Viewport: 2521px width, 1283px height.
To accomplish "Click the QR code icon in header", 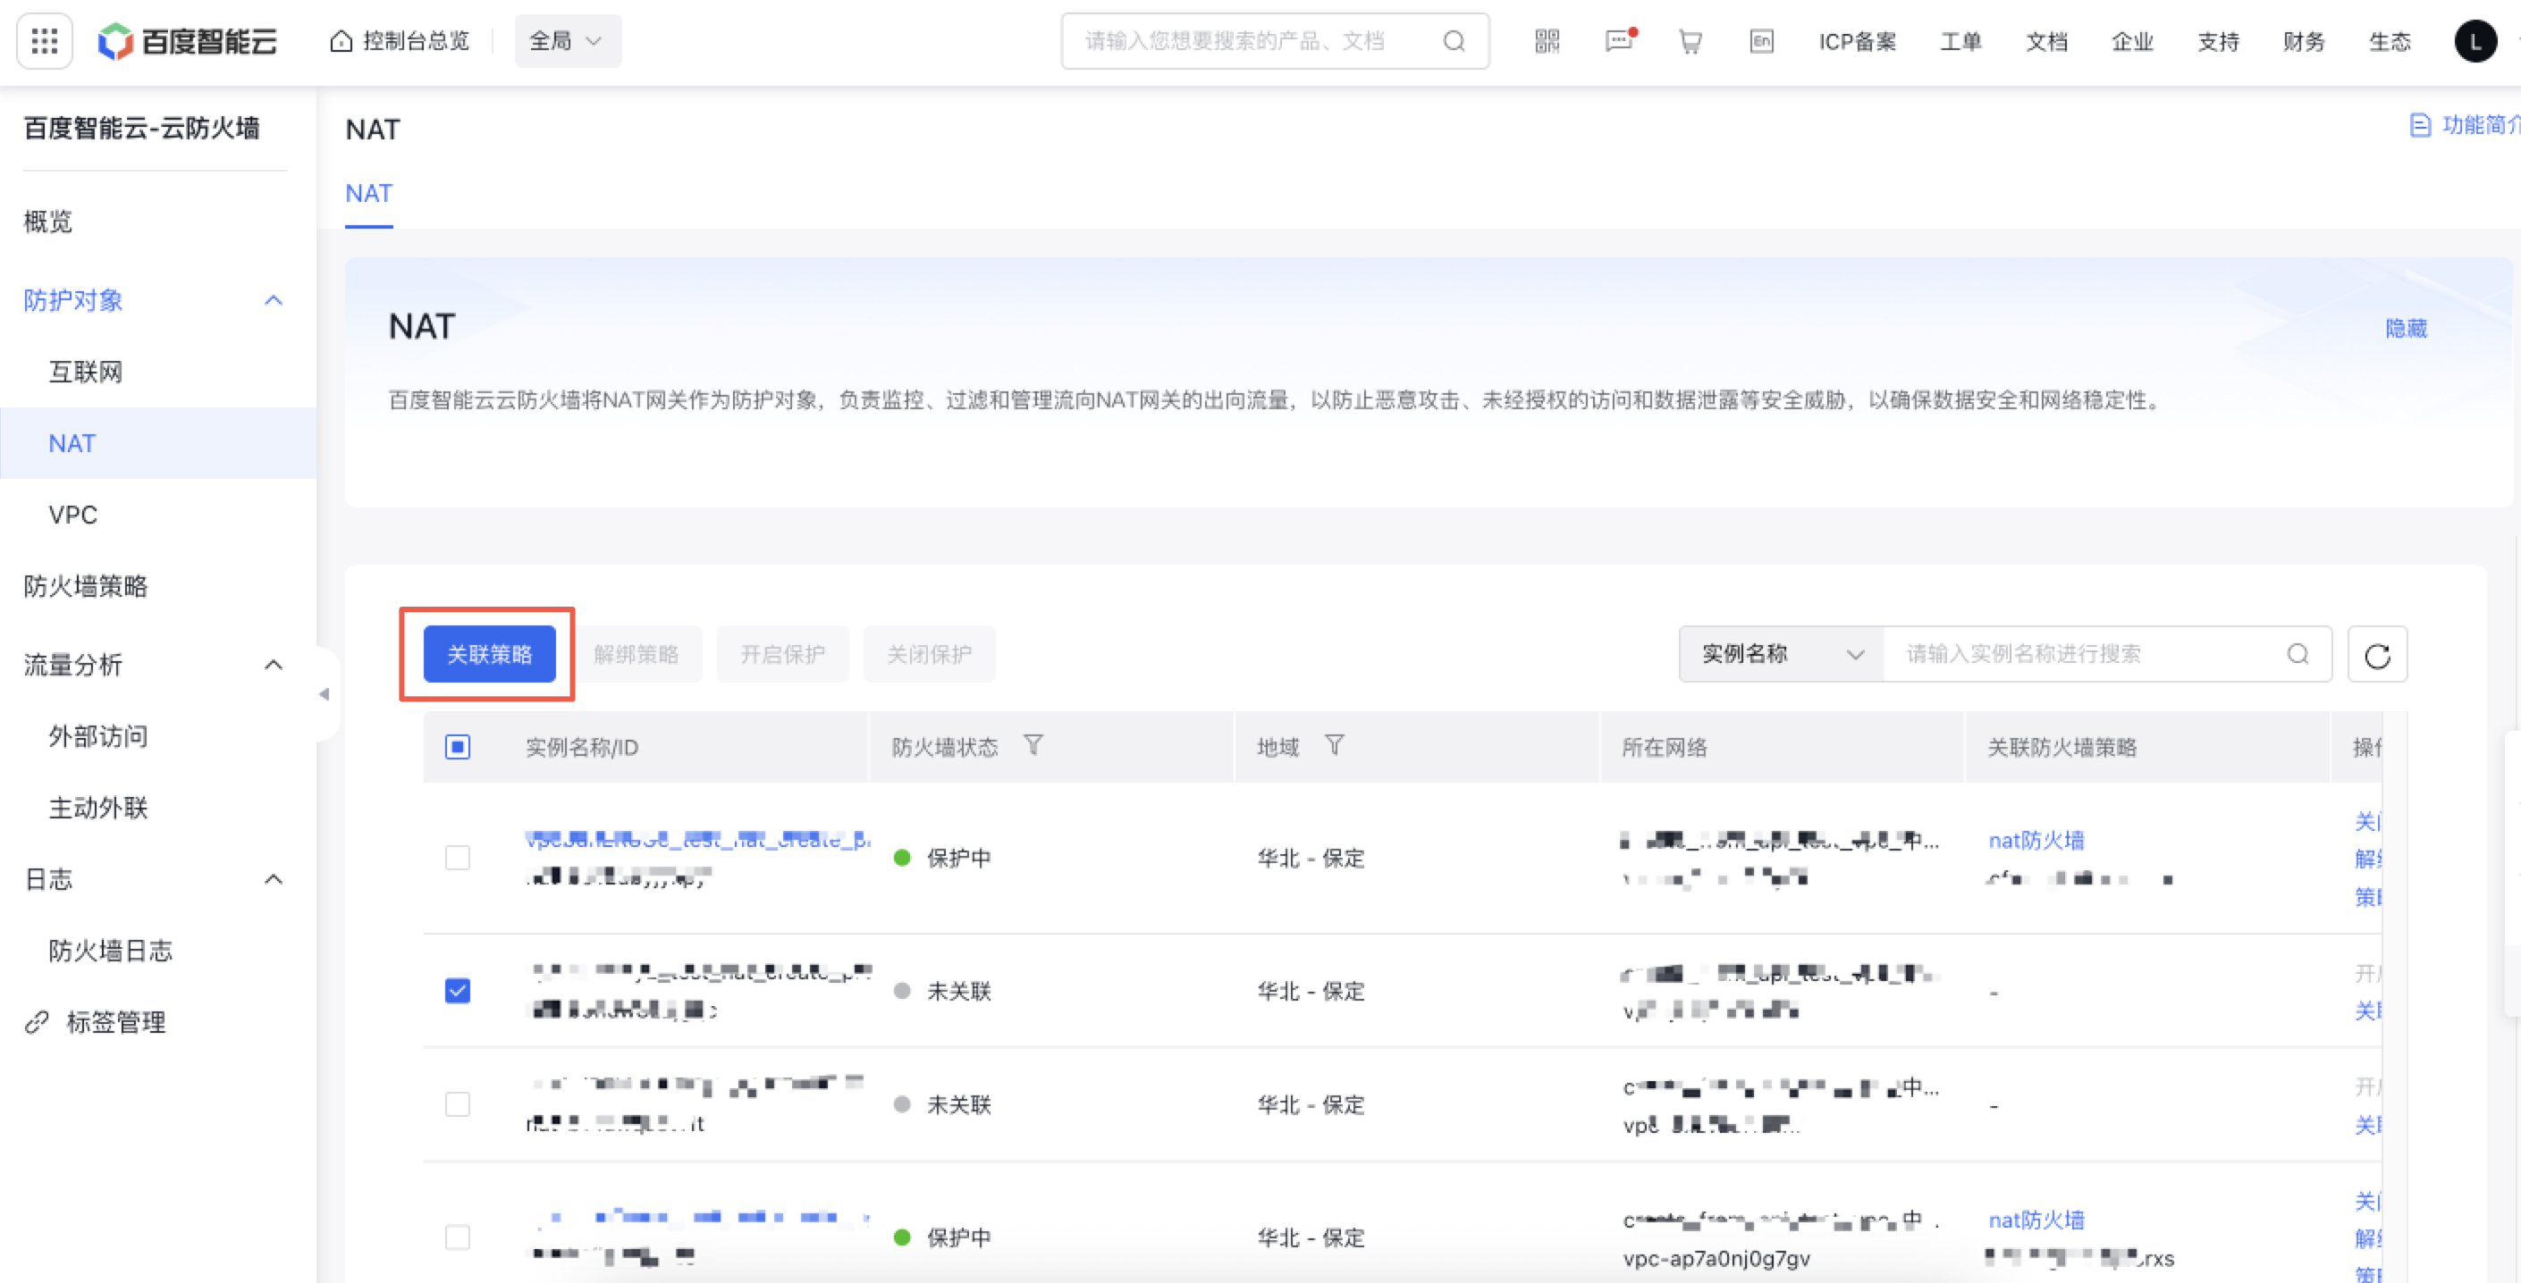I will [1547, 41].
